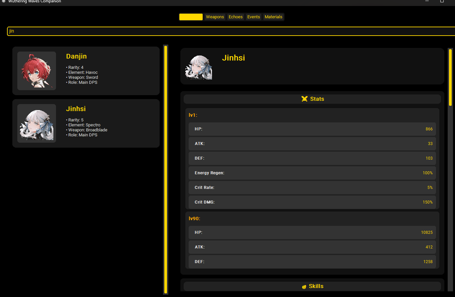455x297 pixels.
Task: Open Jinhsi's portrait thumbnail in the list
Action: click(37, 123)
